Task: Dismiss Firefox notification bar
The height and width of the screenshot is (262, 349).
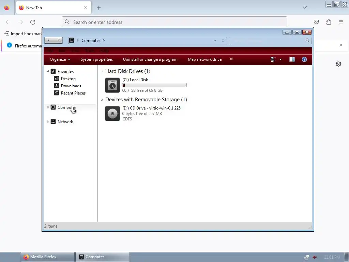Action: (x=341, y=45)
